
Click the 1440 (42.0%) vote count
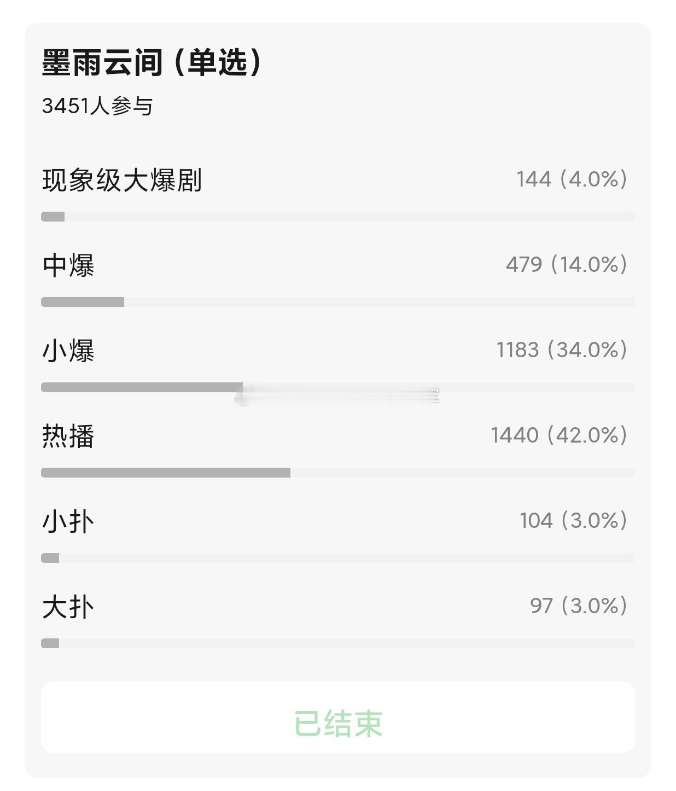[559, 435]
